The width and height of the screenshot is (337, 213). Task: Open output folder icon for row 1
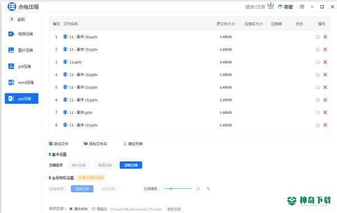coord(318,37)
